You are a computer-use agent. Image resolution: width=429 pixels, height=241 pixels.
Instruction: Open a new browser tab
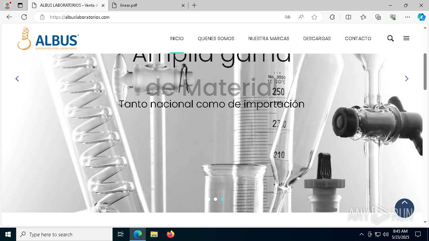point(194,5)
